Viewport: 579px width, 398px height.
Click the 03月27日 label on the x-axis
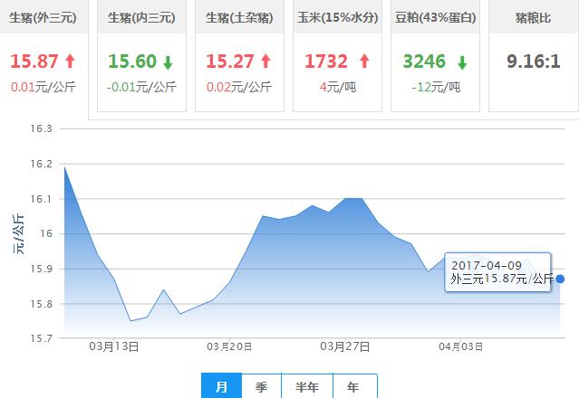pyautogui.click(x=343, y=346)
